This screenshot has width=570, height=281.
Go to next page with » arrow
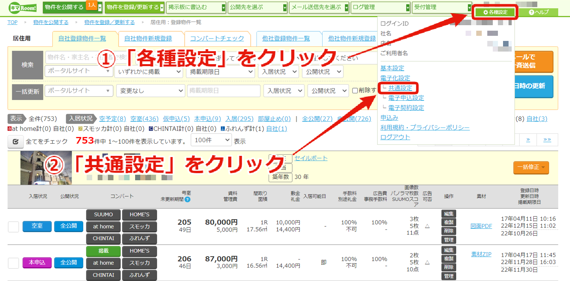pyautogui.click(x=528, y=140)
